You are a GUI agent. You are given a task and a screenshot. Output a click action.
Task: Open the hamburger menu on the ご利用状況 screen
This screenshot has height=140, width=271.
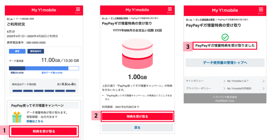78,10
